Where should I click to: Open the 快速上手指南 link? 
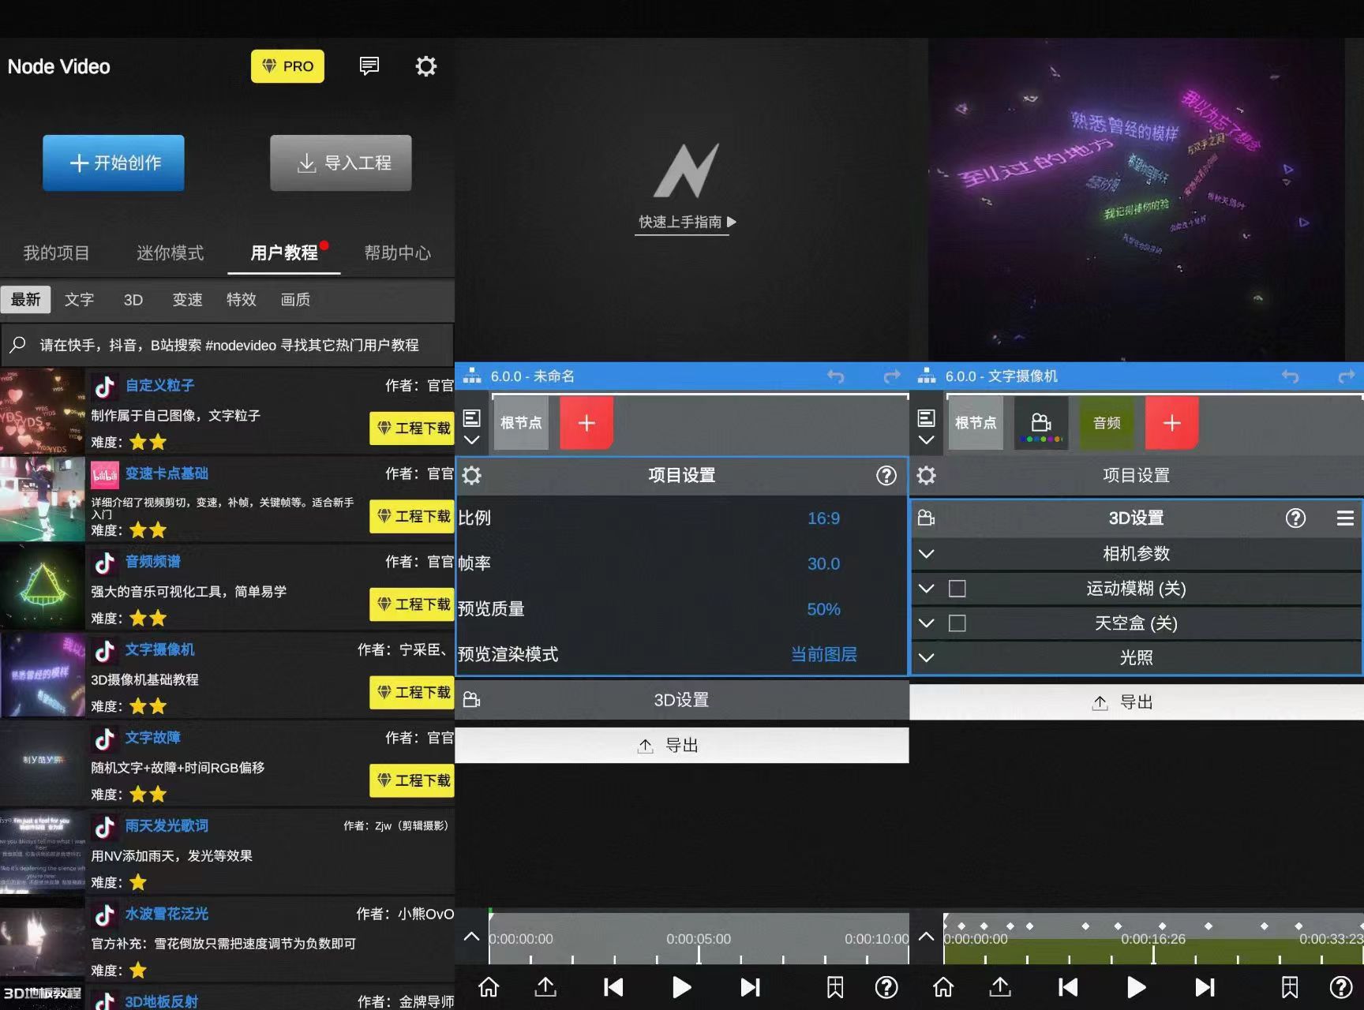pyautogui.click(x=686, y=222)
